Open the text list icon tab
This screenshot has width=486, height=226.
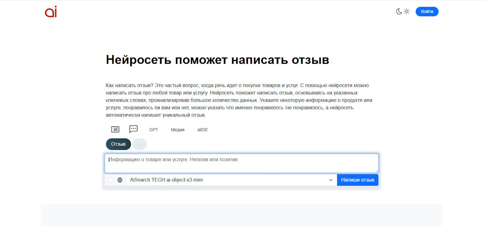click(x=115, y=129)
